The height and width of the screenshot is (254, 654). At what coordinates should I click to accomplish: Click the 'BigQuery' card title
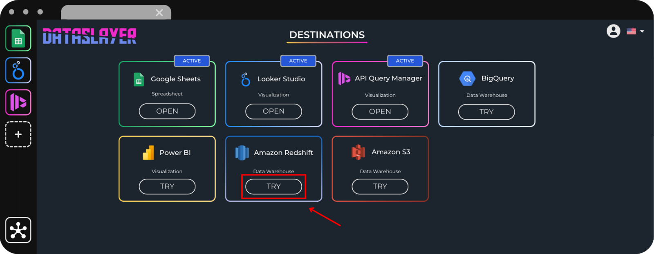[x=498, y=78]
